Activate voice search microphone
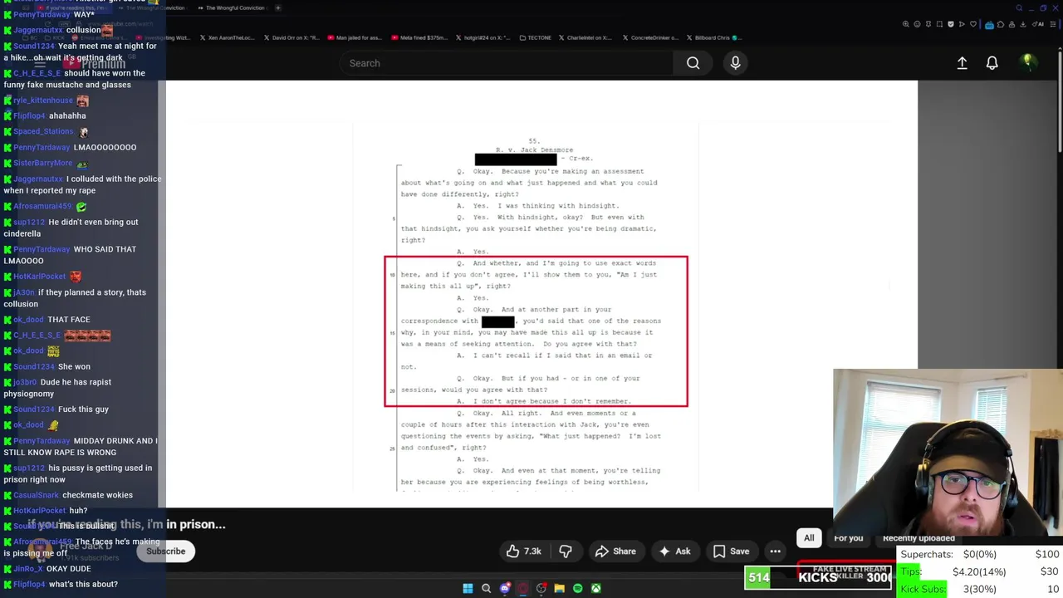 [x=735, y=63]
